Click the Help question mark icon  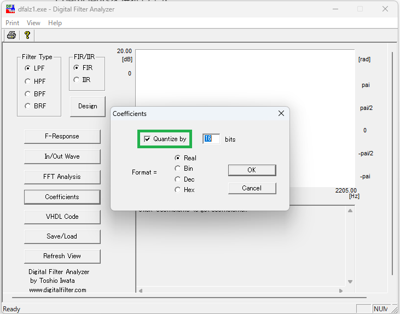point(27,35)
